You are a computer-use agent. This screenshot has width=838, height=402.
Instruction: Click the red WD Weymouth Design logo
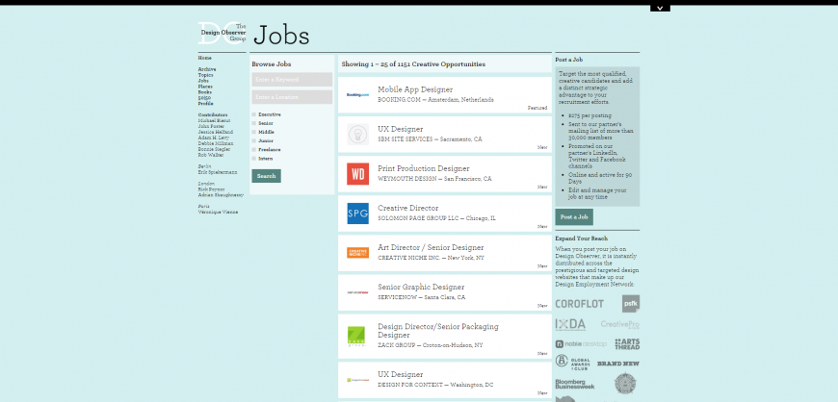click(357, 174)
